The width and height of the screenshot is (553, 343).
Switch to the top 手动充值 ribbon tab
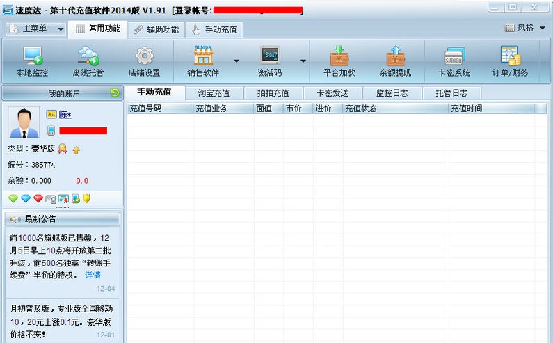tap(214, 30)
